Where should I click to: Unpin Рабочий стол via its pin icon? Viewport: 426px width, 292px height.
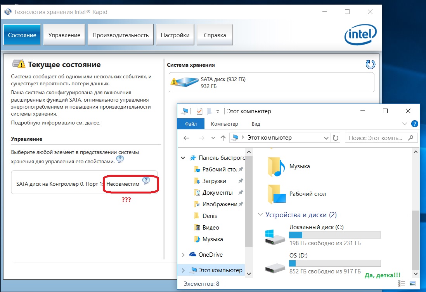click(x=241, y=169)
